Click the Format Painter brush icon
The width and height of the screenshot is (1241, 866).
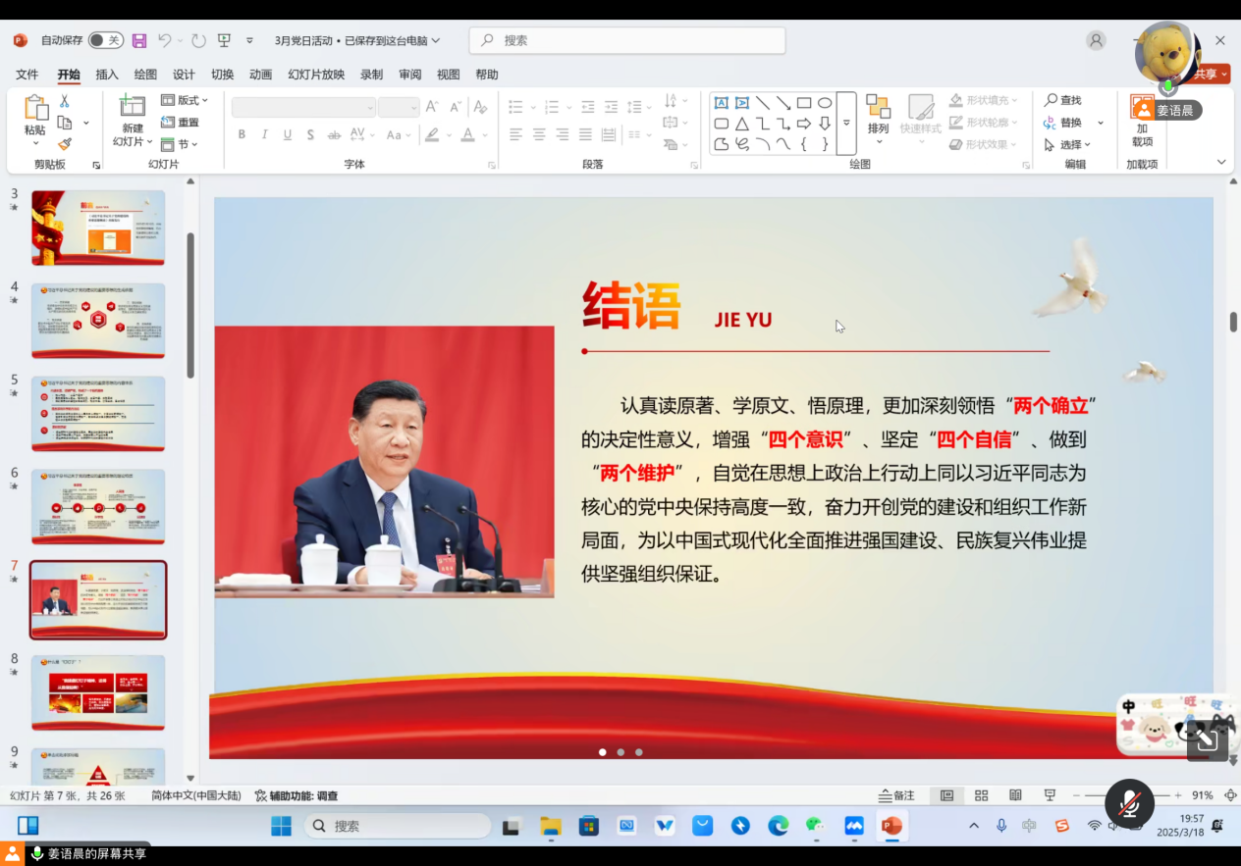[x=65, y=144]
